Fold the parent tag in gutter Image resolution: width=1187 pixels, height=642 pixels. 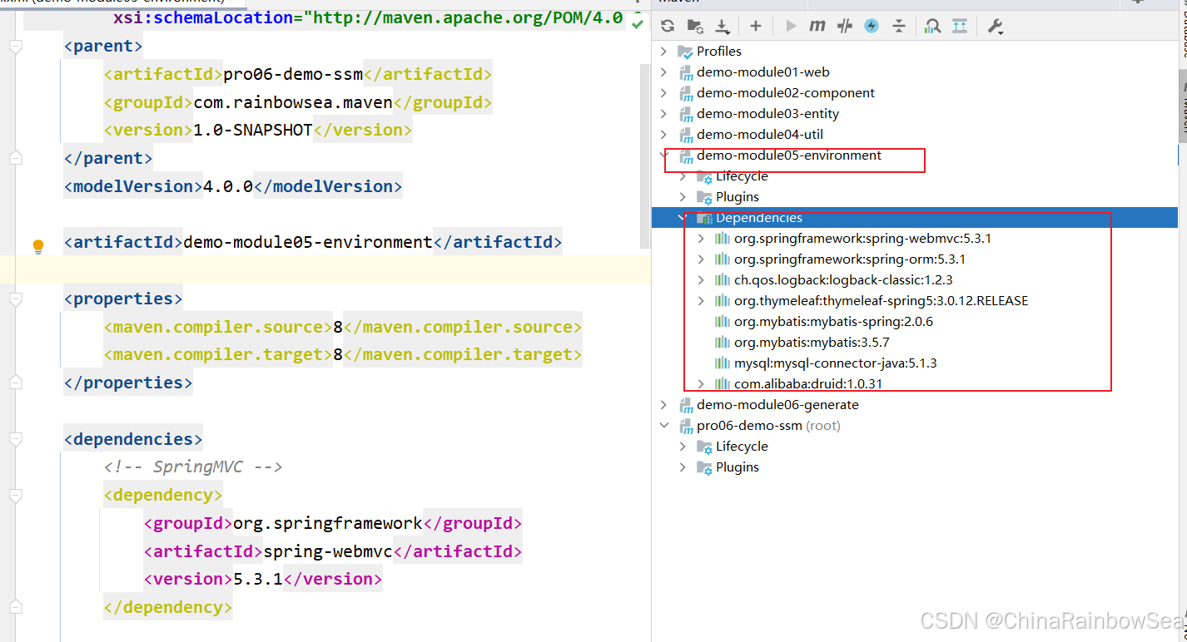(x=14, y=47)
